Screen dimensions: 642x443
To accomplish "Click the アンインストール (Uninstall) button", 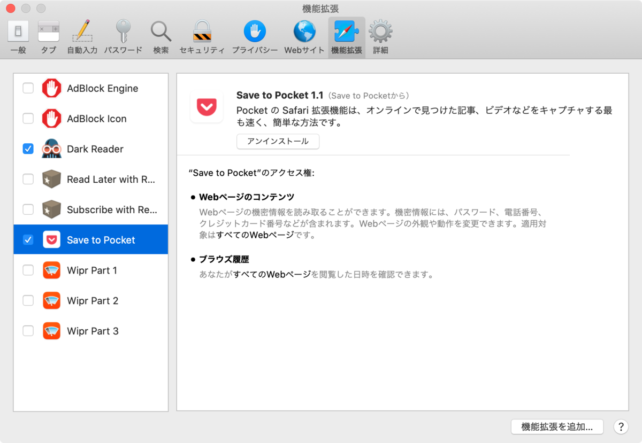I will point(278,142).
